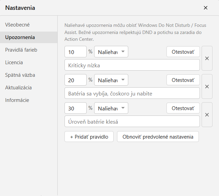Edit the 20 percent threshold field

(x=76, y=80)
